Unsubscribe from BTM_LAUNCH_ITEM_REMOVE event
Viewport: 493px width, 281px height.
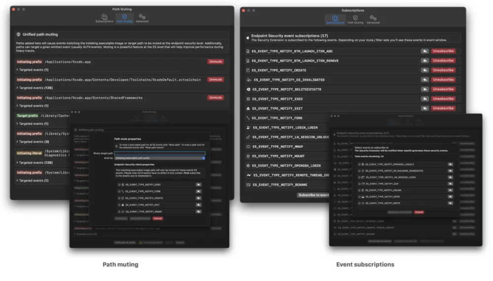coord(443,61)
